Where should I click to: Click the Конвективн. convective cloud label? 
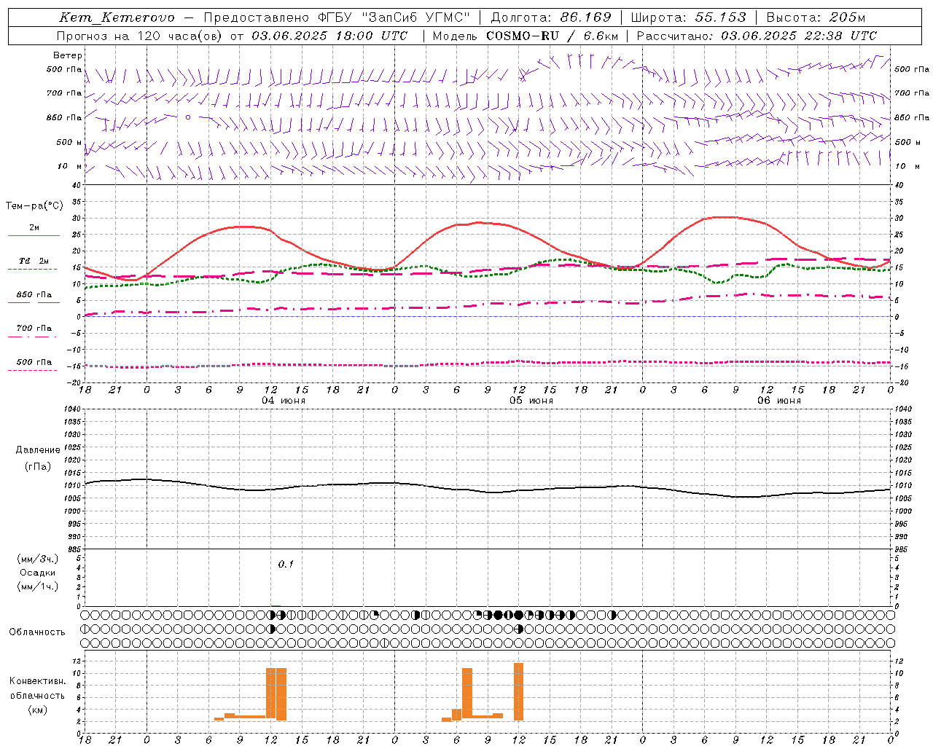(x=38, y=681)
